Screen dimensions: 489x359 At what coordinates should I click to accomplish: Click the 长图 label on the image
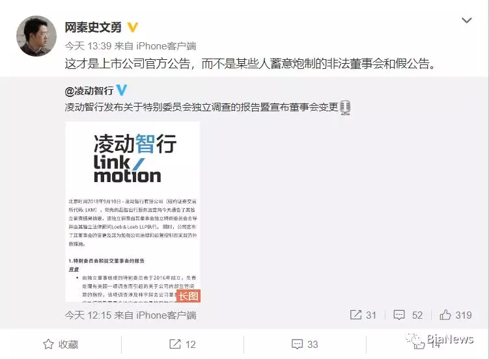click(188, 296)
